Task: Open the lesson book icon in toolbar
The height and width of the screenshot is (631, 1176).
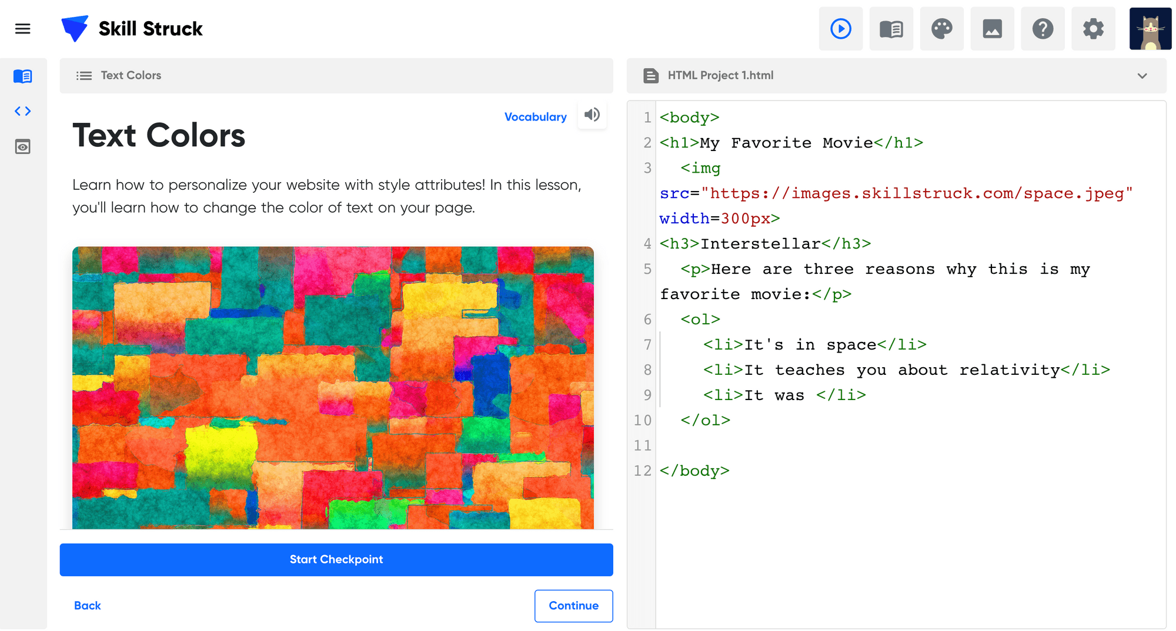Action: pos(891,29)
